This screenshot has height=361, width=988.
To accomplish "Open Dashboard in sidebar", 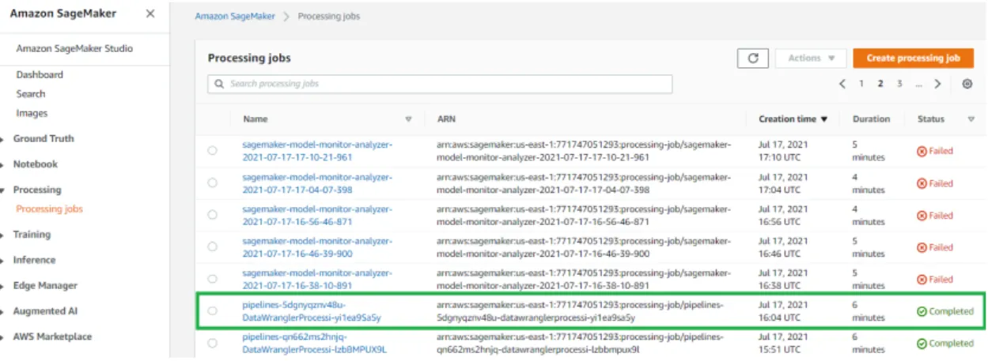I will pyautogui.click(x=40, y=74).
